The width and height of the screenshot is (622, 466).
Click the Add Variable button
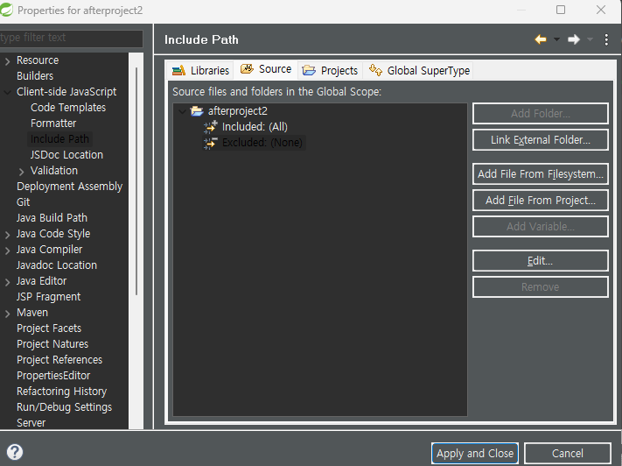[541, 227]
